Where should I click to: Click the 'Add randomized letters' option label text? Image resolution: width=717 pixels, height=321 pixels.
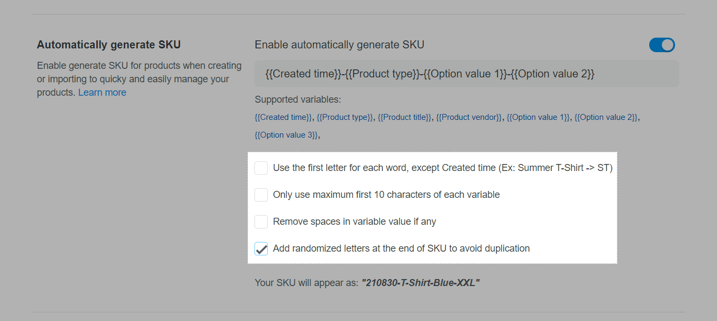[x=401, y=248]
